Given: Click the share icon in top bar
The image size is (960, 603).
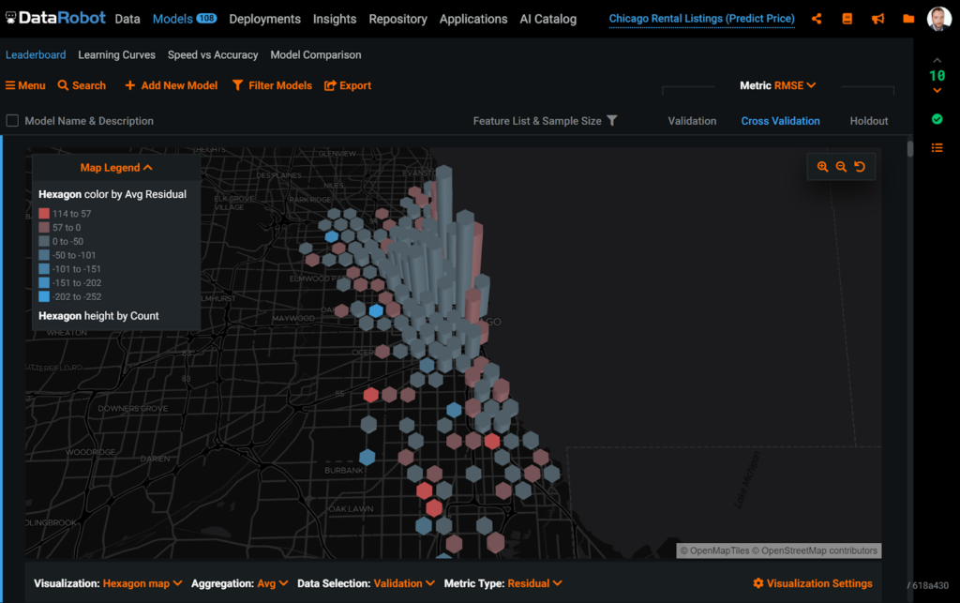Looking at the screenshot, I should pos(817,19).
